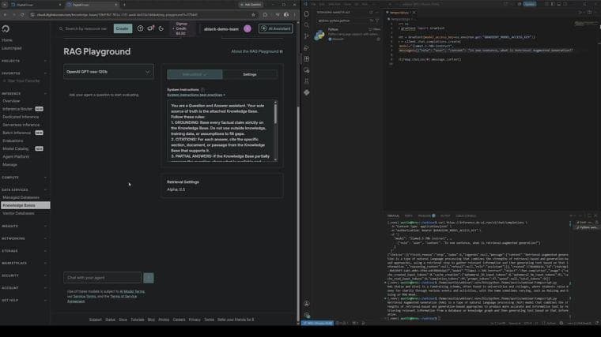Viewport: 601px width, 337px height.
Task: Click the VS Code remote connection status indicator
Action: click(x=317, y=324)
